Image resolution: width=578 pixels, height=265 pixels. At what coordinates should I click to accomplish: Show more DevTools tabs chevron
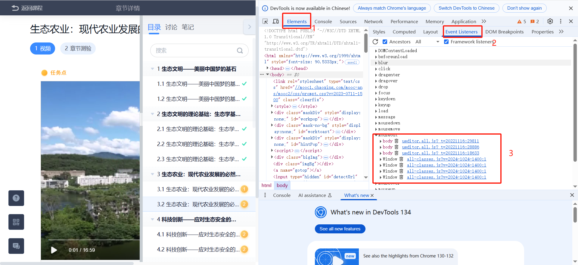(x=484, y=21)
